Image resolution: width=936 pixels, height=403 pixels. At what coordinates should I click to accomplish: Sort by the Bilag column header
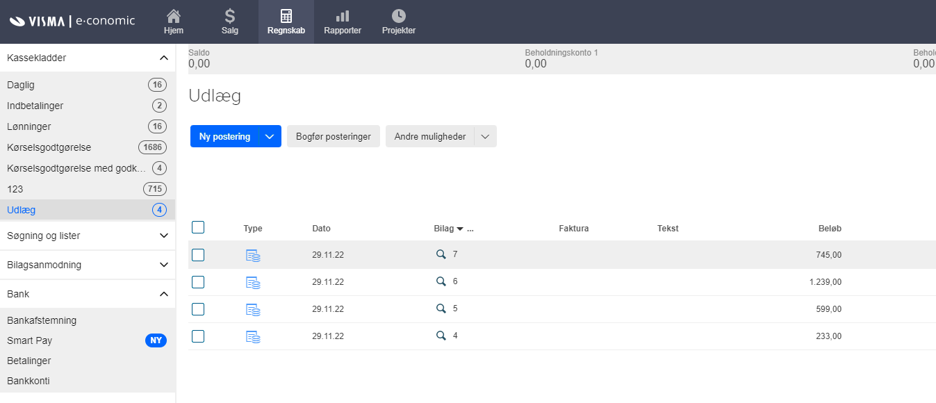coord(443,229)
